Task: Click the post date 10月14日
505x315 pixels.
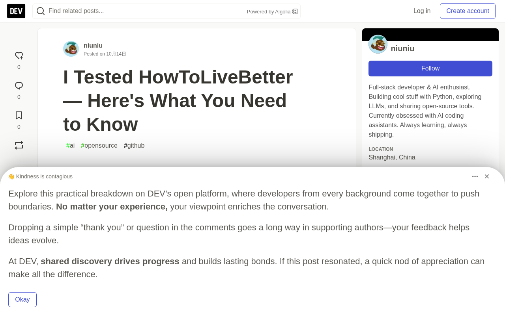Action: pyautogui.click(x=116, y=54)
